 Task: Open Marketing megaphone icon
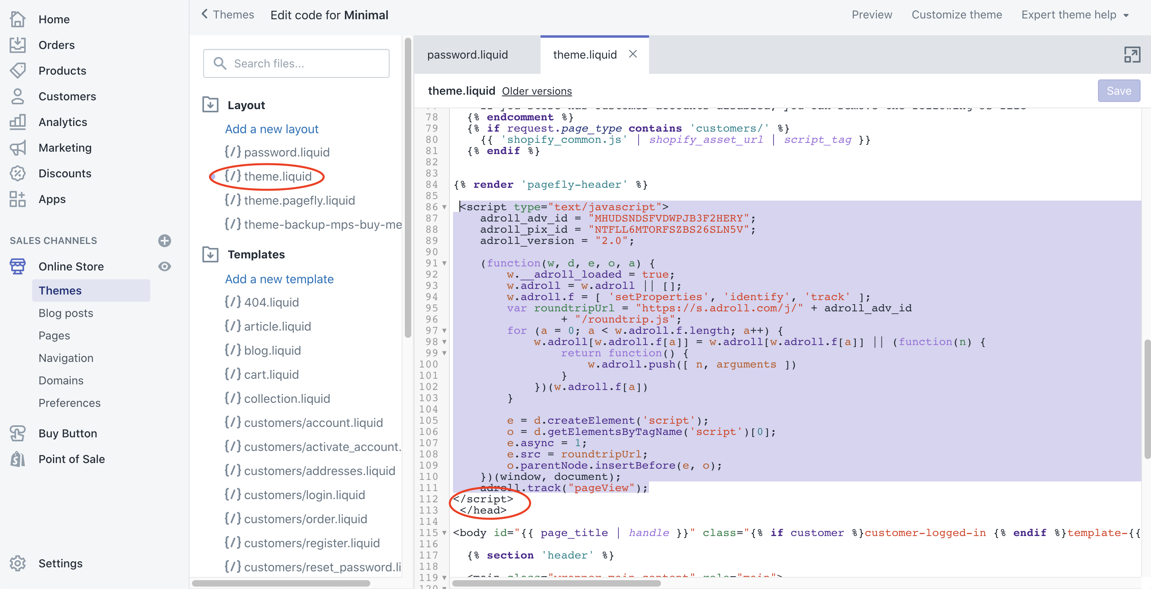[x=17, y=148]
